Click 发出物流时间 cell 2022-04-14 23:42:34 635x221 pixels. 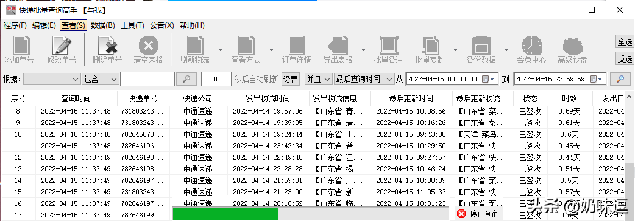[x=268, y=146]
